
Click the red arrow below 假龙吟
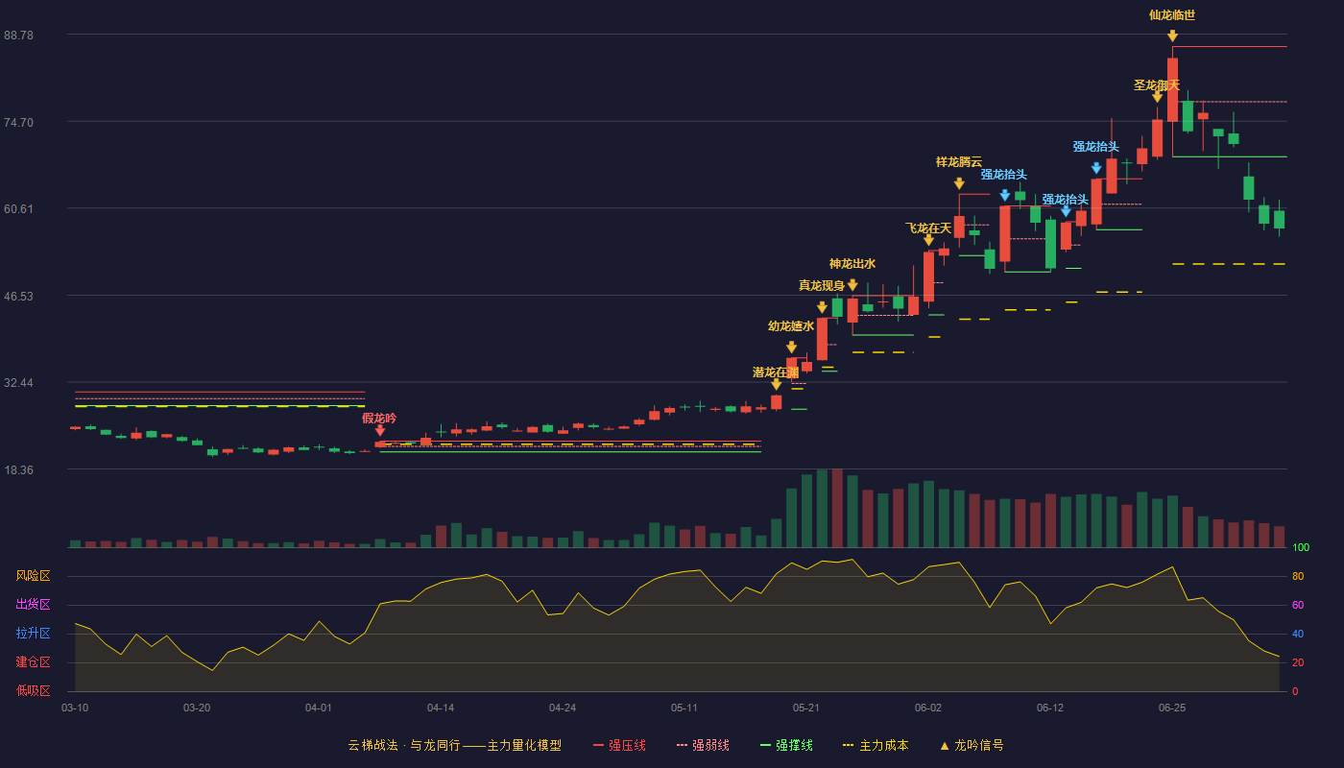pyautogui.click(x=380, y=431)
